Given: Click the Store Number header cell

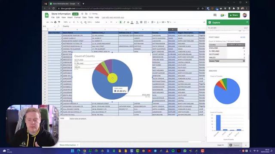Looking at the screenshot, I should point(55,33).
